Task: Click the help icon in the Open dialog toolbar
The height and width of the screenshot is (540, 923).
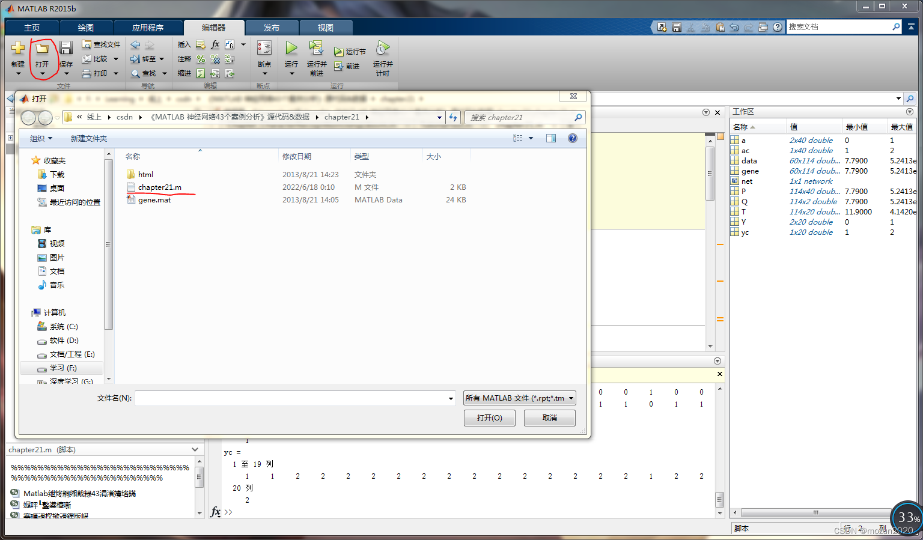Action: [x=573, y=138]
